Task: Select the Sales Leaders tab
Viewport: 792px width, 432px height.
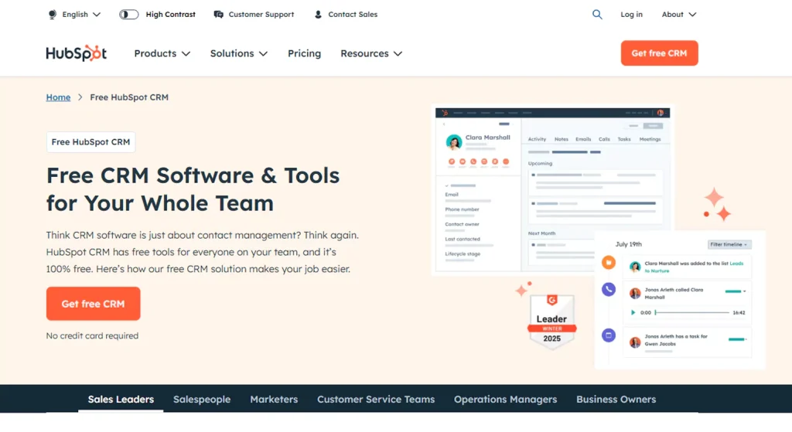Action: pyautogui.click(x=121, y=400)
